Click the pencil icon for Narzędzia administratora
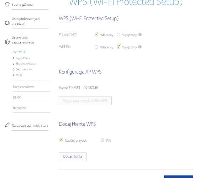 click(7, 125)
